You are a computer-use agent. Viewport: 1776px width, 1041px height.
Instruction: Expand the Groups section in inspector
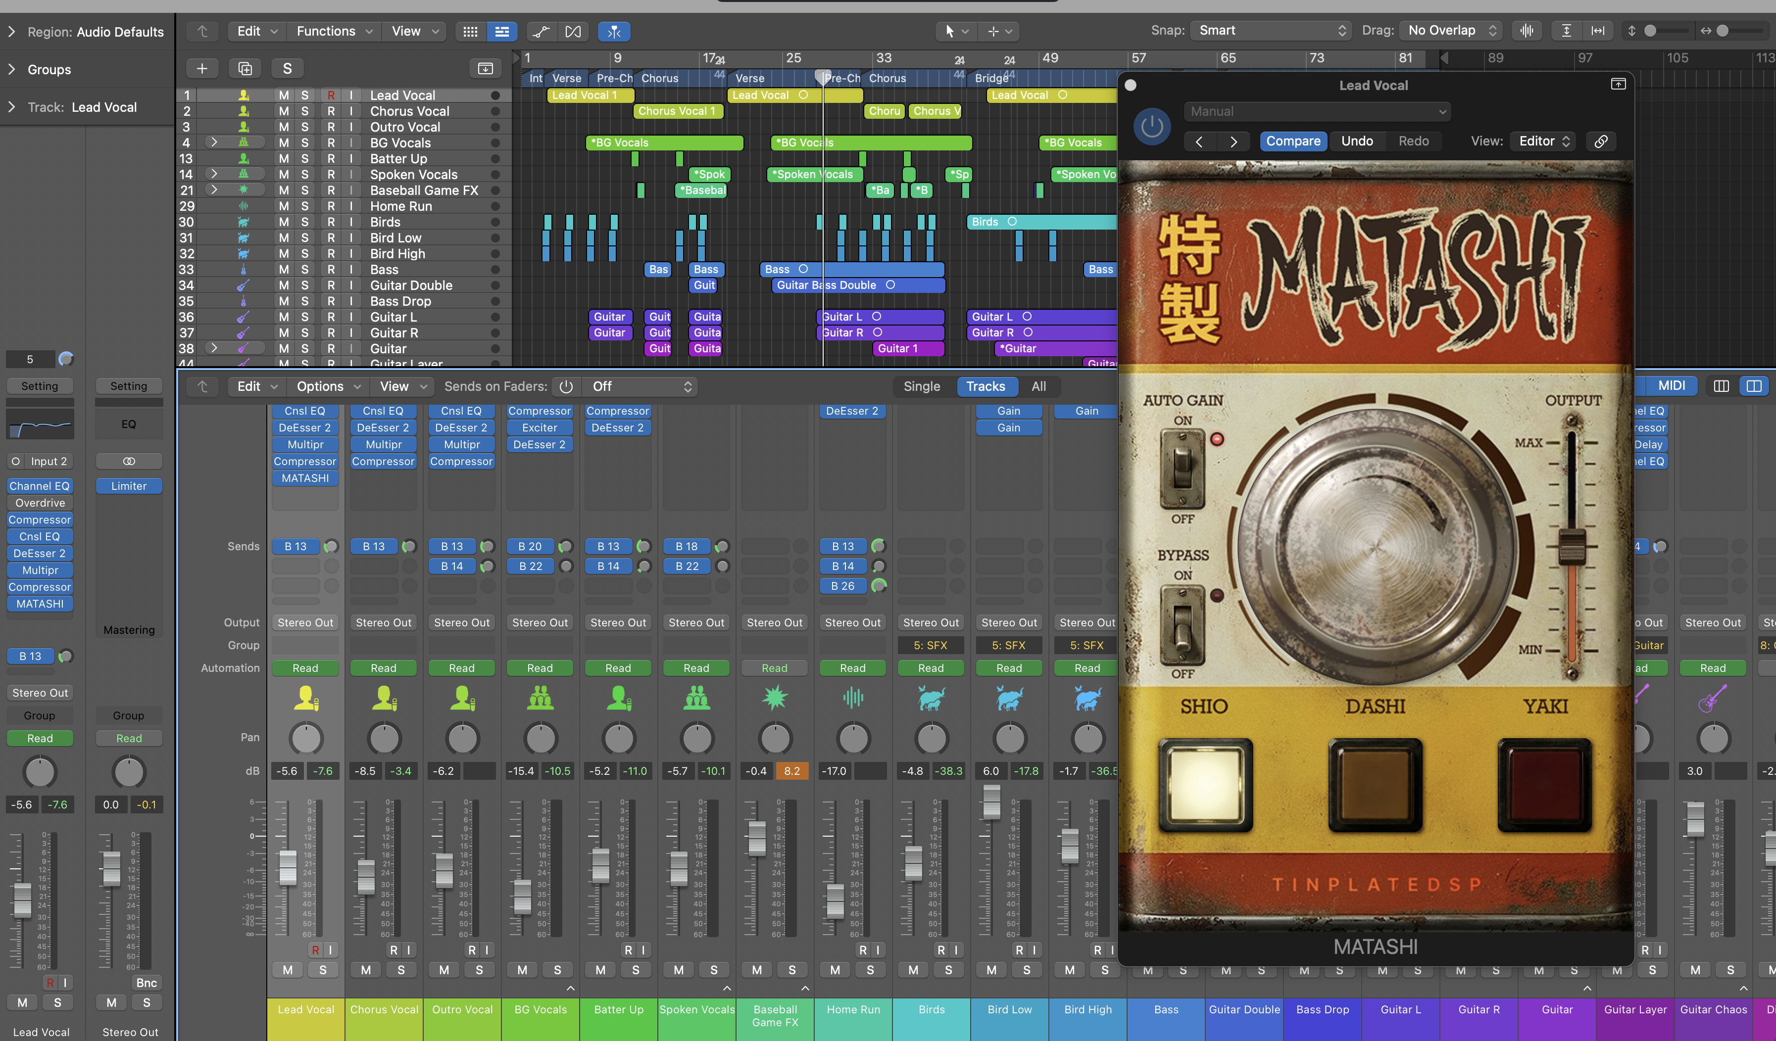coord(11,69)
